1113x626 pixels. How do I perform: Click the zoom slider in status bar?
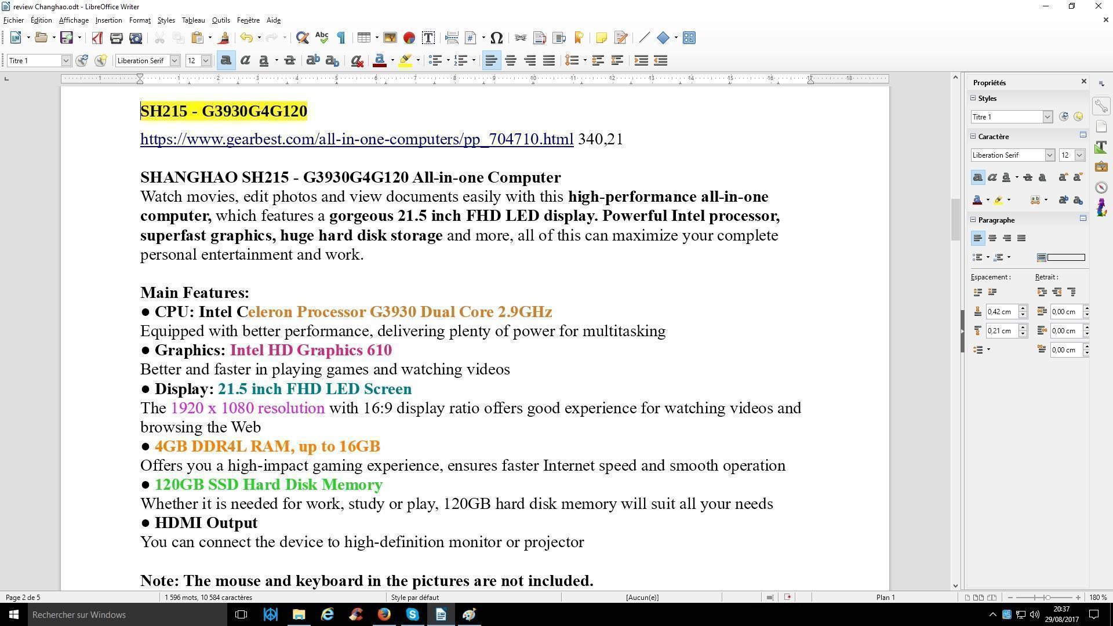click(x=1047, y=598)
